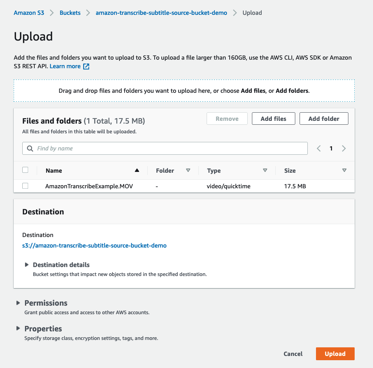Click the Folder column sort arrow
Screen dimensions: 373x368
pyautogui.click(x=188, y=170)
